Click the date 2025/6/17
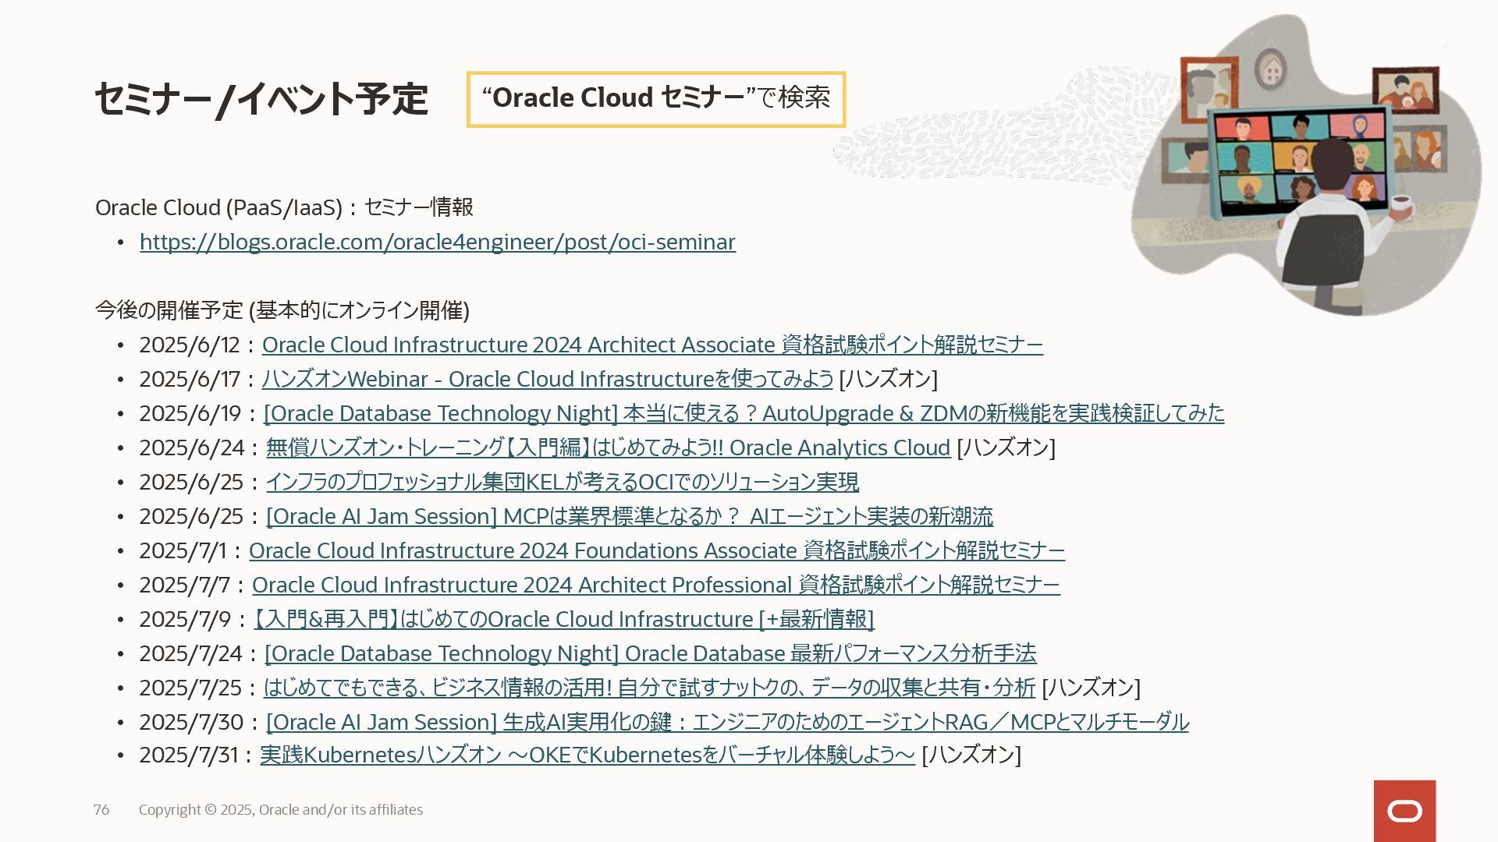Image resolution: width=1498 pixels, height=842 pixels. (x=190, y=379)
